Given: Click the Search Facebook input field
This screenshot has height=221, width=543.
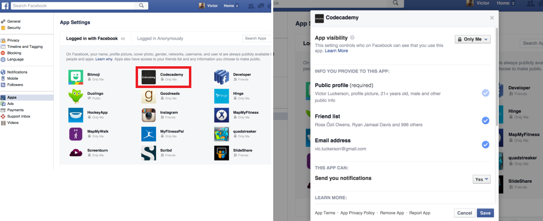Looking at the screenshot, I should tap(74, 5).
